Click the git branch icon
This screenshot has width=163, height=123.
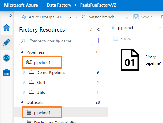[x=83, y=17]
